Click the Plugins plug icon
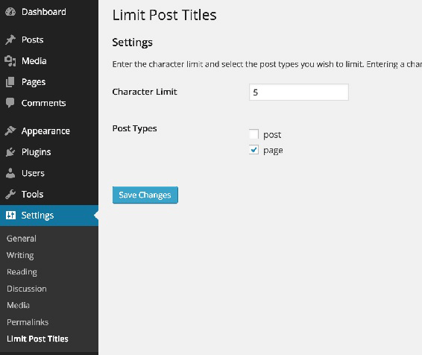422x355 pixels. pyautogui.click(x=10, y=152)
